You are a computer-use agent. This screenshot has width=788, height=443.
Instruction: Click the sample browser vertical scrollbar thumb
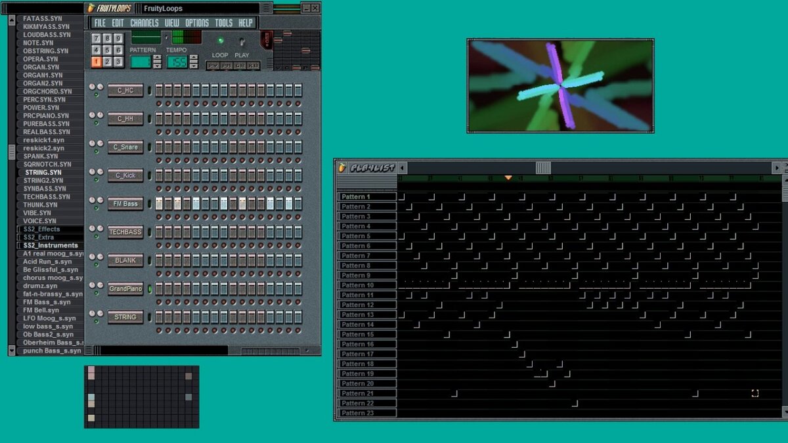pyautogui.click(x=11, y=152)
